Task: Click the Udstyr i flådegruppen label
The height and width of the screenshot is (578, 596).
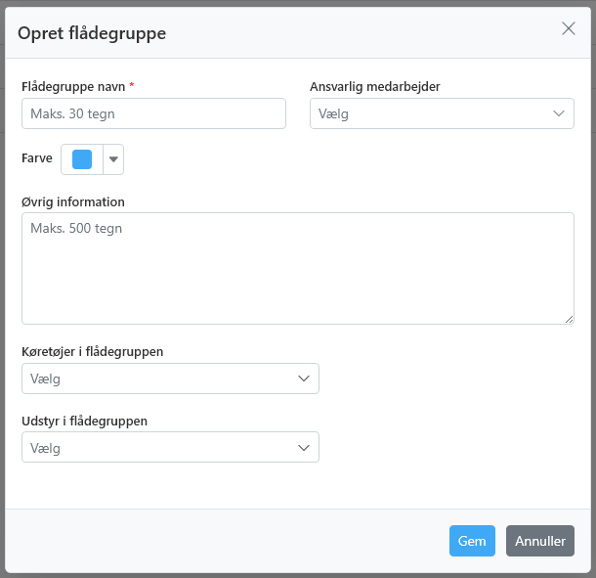Action: 84,422
